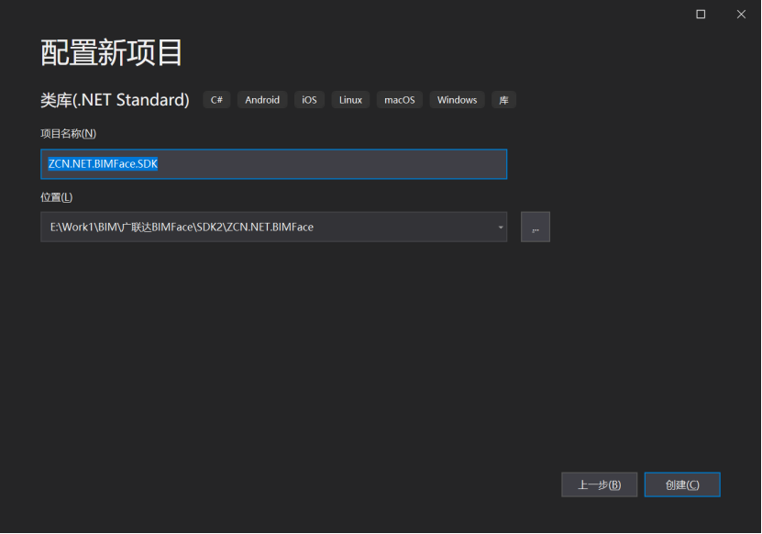Select the Windows platform tag
The width and height of the screenshot is (762, 534).
(457, 99)
